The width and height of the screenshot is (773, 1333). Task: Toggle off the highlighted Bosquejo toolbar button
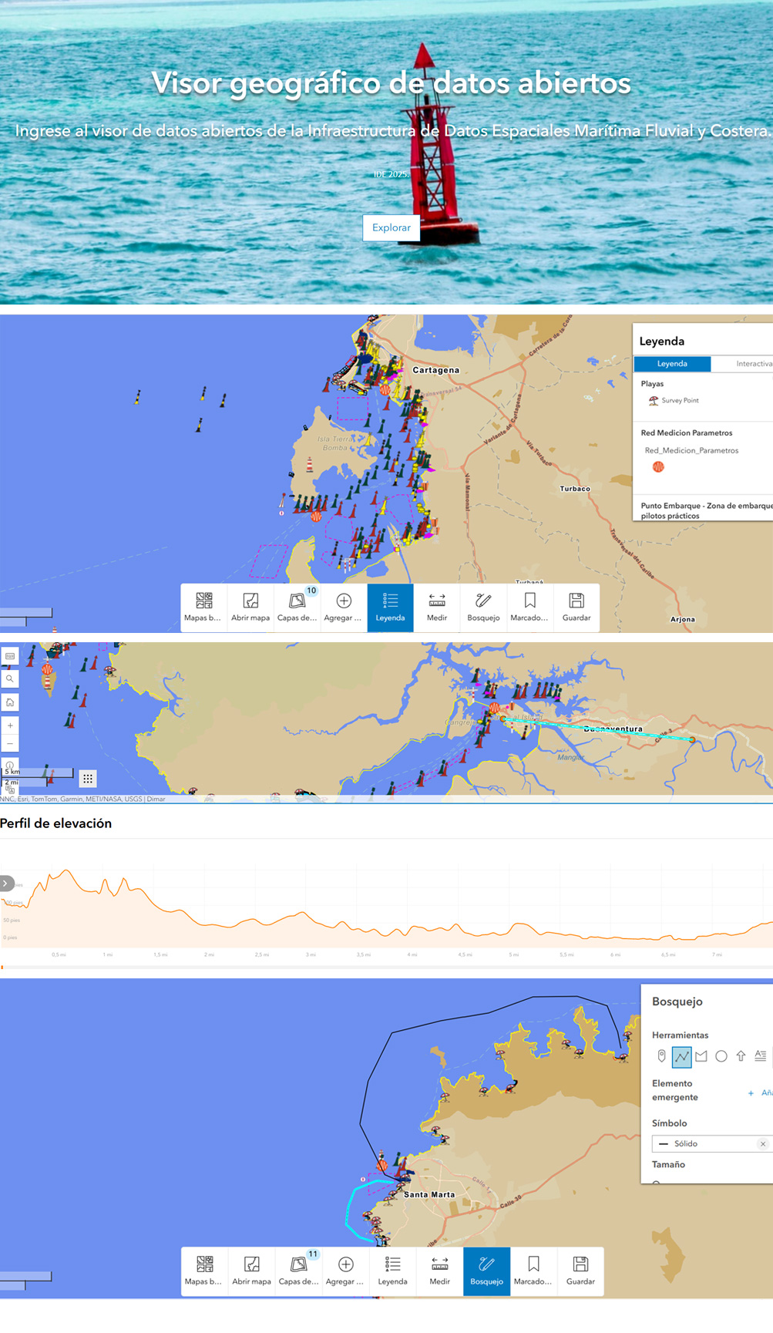[x=486, y=1271]
